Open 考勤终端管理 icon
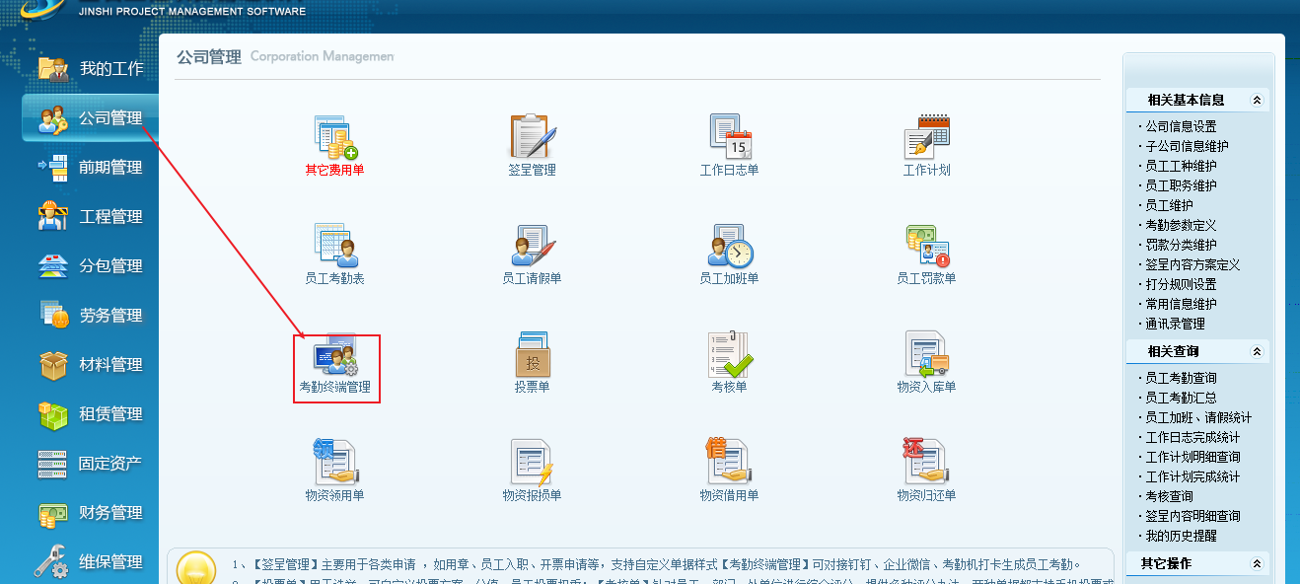Screen dimensions: 1300x584 coord(334,356)
